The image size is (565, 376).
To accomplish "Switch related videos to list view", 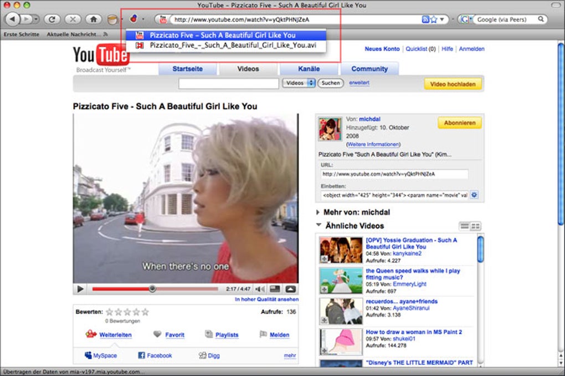I will (465, 226).
